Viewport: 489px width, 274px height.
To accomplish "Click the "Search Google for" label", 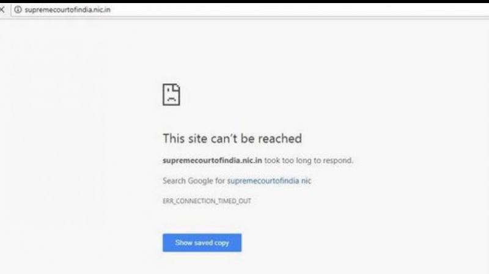I will (x=194, y=180).
